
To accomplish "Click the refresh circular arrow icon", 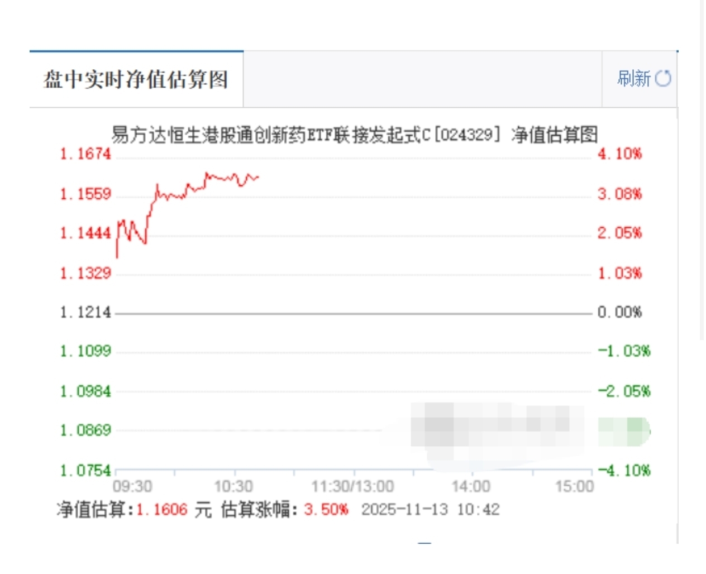I will pos(663,79).
